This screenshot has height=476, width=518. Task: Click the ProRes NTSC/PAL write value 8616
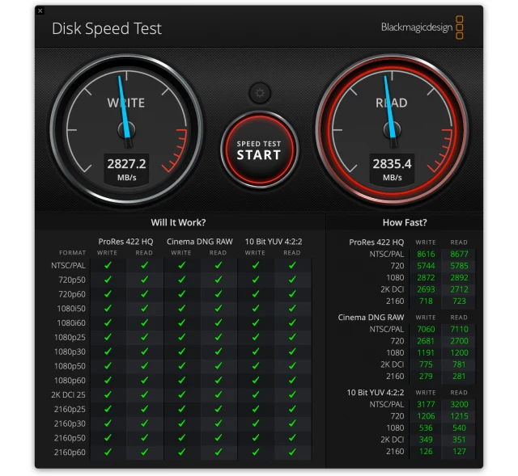point(426,254)
